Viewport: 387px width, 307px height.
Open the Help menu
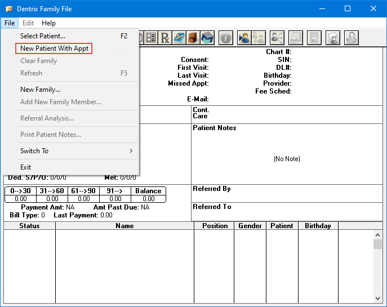pos(48,23)
